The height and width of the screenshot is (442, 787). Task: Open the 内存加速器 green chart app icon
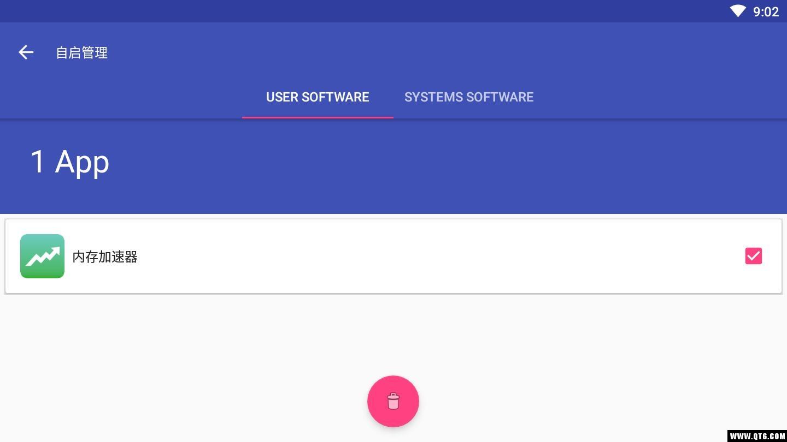coord(42,256)
